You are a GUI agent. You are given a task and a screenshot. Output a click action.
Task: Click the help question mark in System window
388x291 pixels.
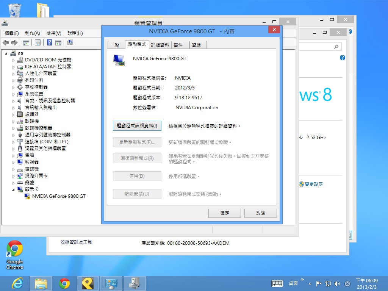point(343,58)
